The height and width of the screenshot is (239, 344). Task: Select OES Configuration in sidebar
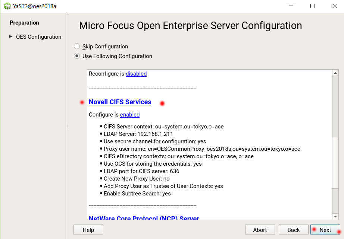pos(38,37)
